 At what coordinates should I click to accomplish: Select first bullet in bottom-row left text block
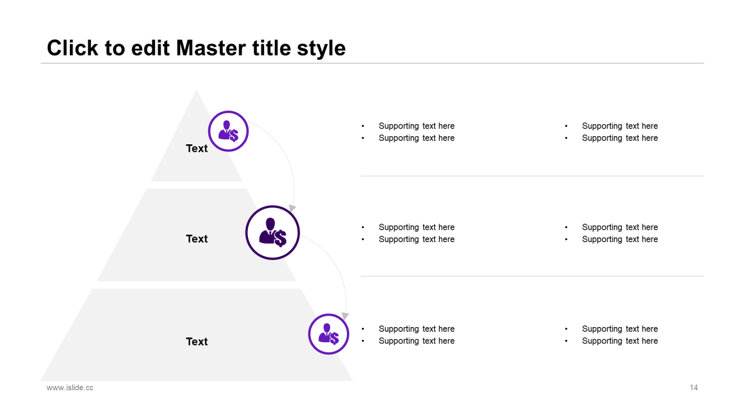pos(416,329)
